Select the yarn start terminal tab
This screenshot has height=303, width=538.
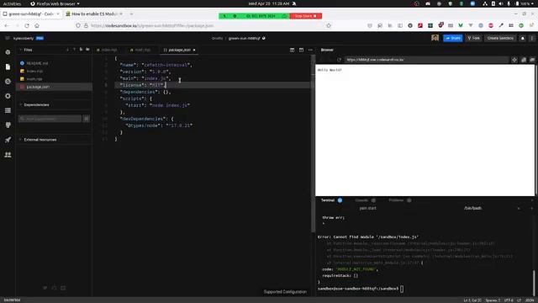[367, 208]
